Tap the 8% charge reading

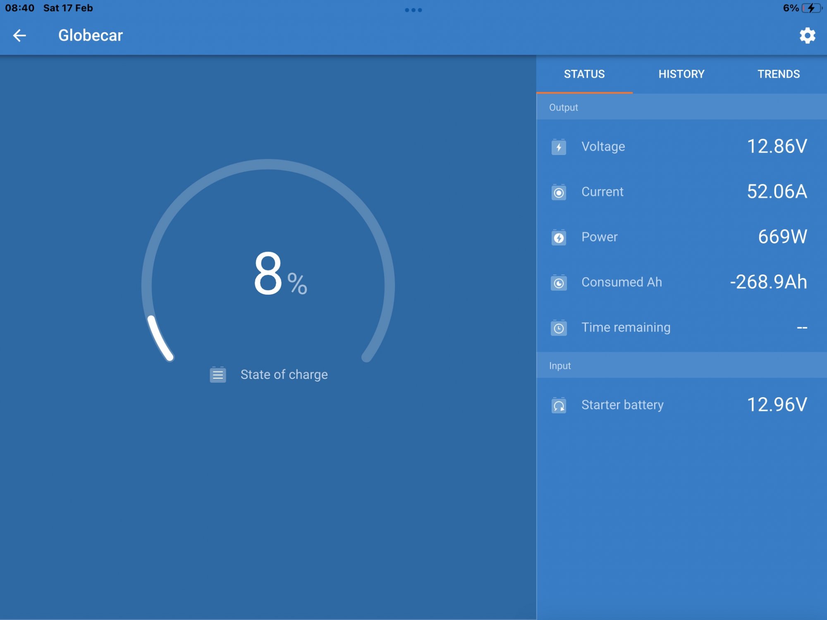click(279, 274)
